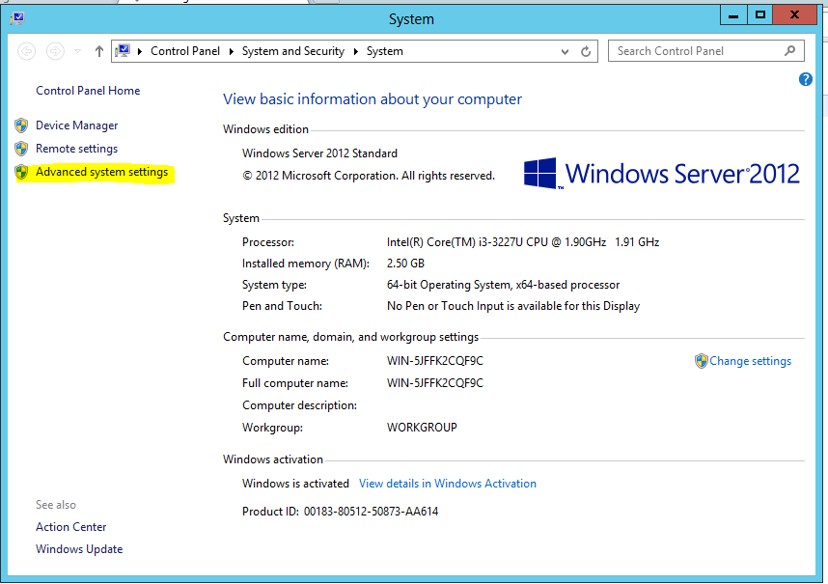This screenshot has width=828, height=584.
Task: Open the address bar history dropdown arrow
Action: (x=565, y=51)
